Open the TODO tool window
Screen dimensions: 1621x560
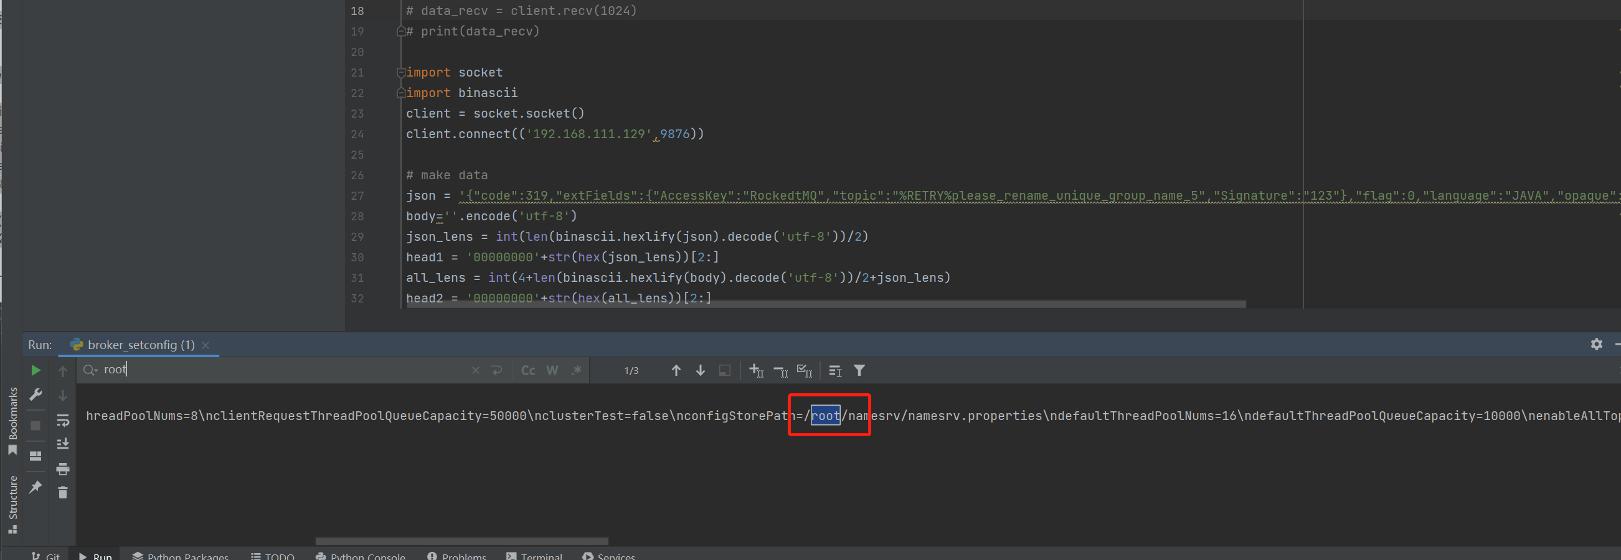(x=273, y=556)
